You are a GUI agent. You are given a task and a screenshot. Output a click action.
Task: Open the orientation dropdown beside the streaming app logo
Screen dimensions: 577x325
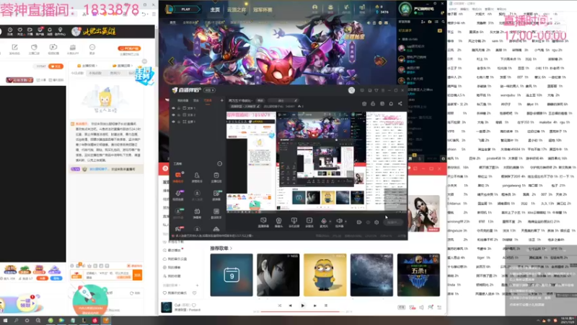click(x=209, y=90)
